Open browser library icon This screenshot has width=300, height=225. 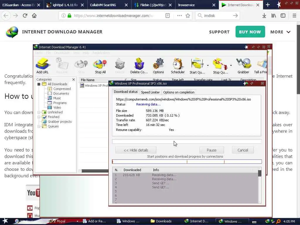(x=274, y=16)
